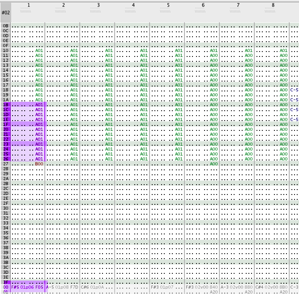The width and height of the screenshot is (299, 294).
Task: Select C-5 note in row 1C
Action: tap(295, 110)
